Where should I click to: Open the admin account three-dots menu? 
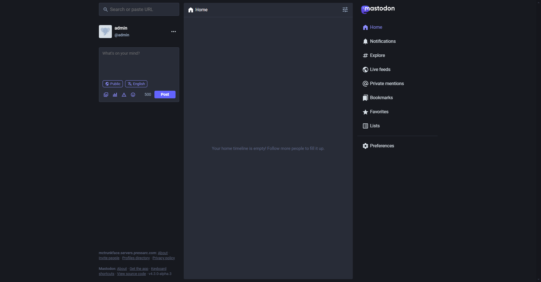coord(174,32)
